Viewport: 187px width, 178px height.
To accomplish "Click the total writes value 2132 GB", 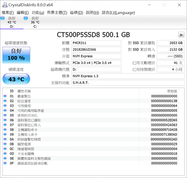I will click(171, 50).
